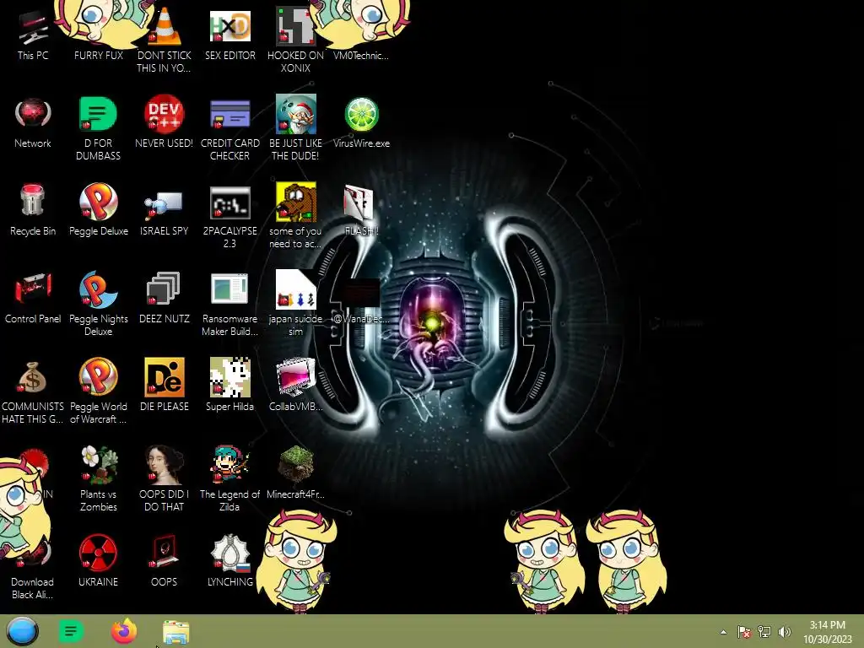
Task: Open the Action Center flag tray icon
Action: (x=744, y=632)
